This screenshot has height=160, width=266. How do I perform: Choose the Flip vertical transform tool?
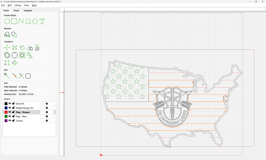pyautogui.click(x=37, y=48)
